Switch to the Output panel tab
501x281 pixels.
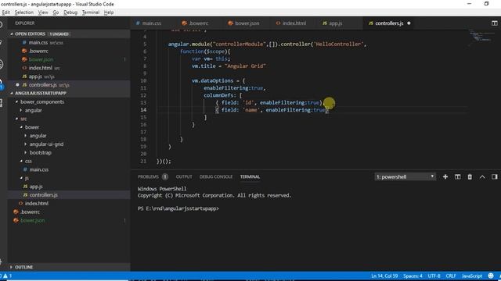184,177
